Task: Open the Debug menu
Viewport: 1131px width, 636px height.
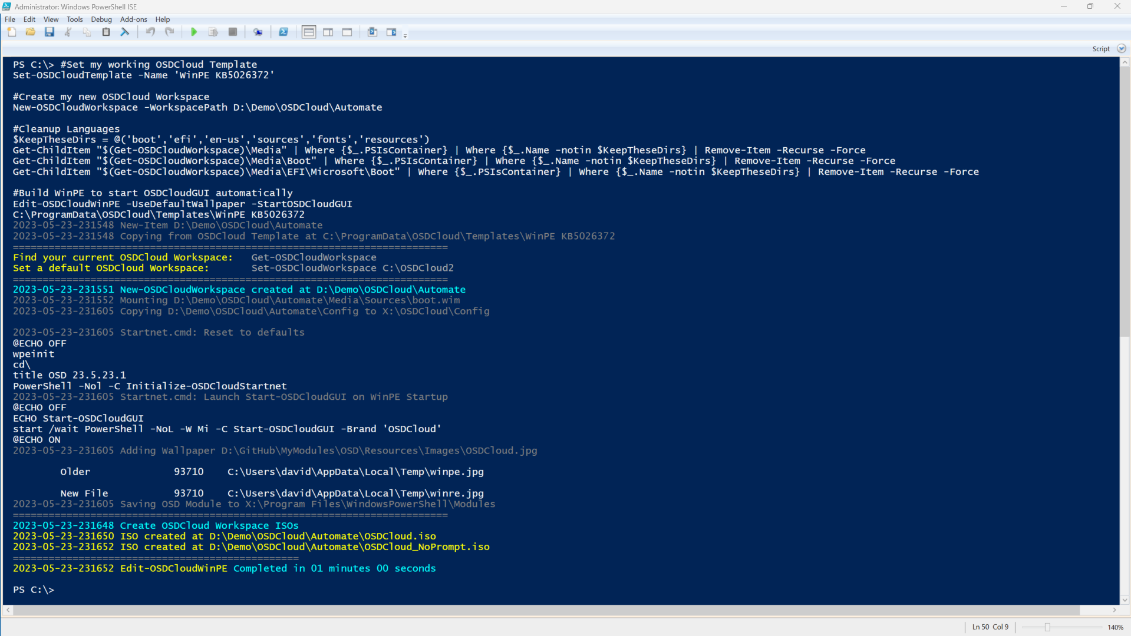Action: click(101, 19)
